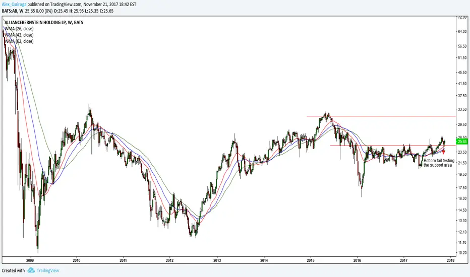Click the 64.00 price axis label
The width and height of the screenshot is (470, 277).
(x=462, y=31)
